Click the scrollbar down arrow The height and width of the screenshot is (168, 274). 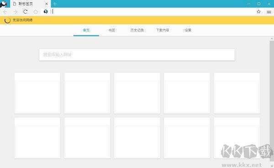[x=272, y=166]
